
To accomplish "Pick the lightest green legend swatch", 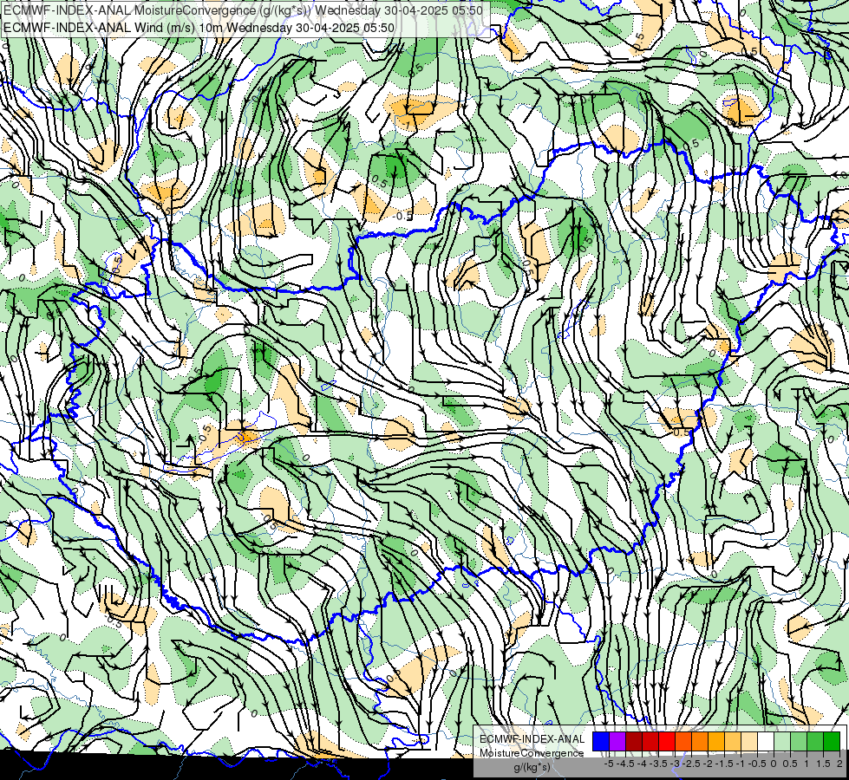I will 782,741.
